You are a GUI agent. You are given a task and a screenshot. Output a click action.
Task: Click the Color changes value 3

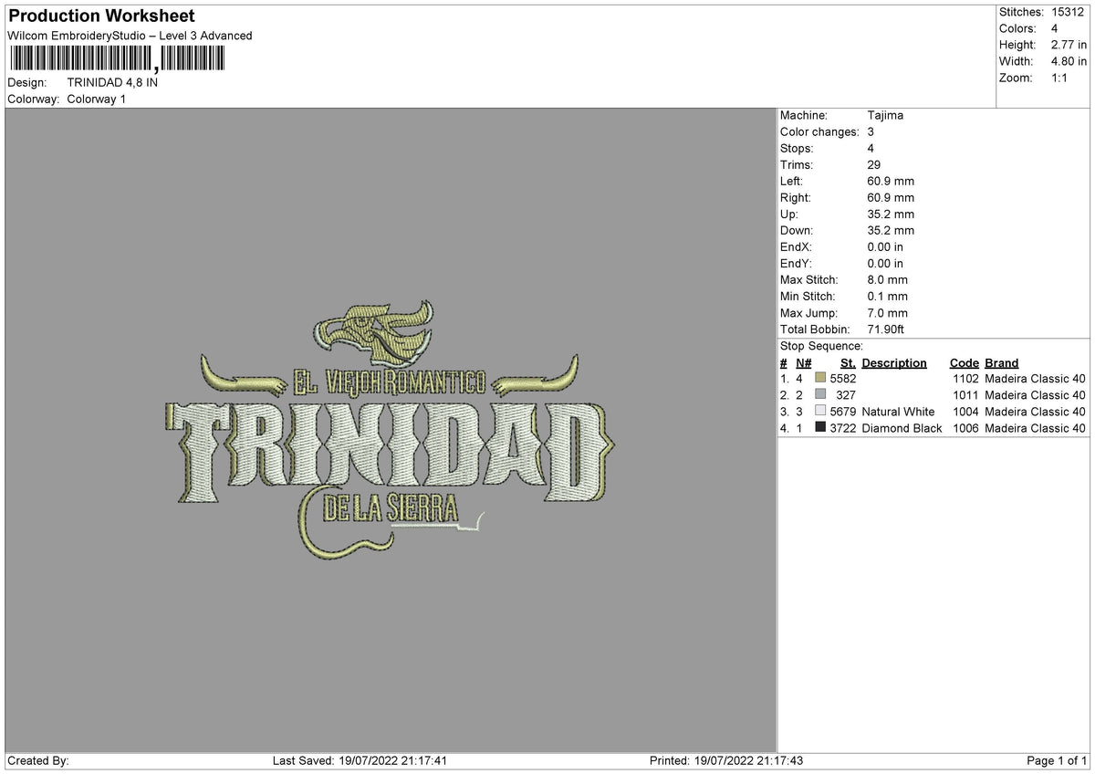click(871, 131)
